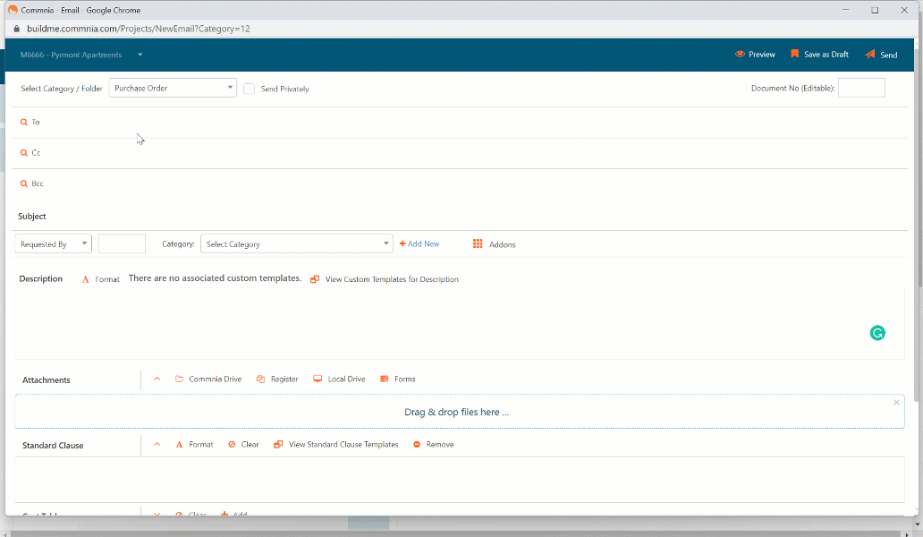Image resolution: width=923 pixels, height=537 pixels.
Task: Click the Local Drive monitor icon
Action: point(318,379)
